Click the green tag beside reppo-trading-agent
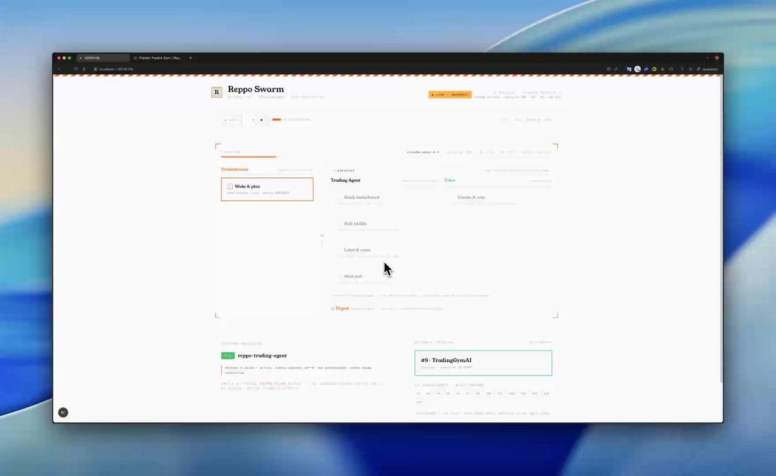 tap(227, 355)
